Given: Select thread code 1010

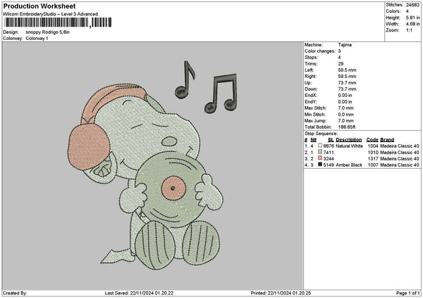Looking at the screenshot, I should coord(373,153).
